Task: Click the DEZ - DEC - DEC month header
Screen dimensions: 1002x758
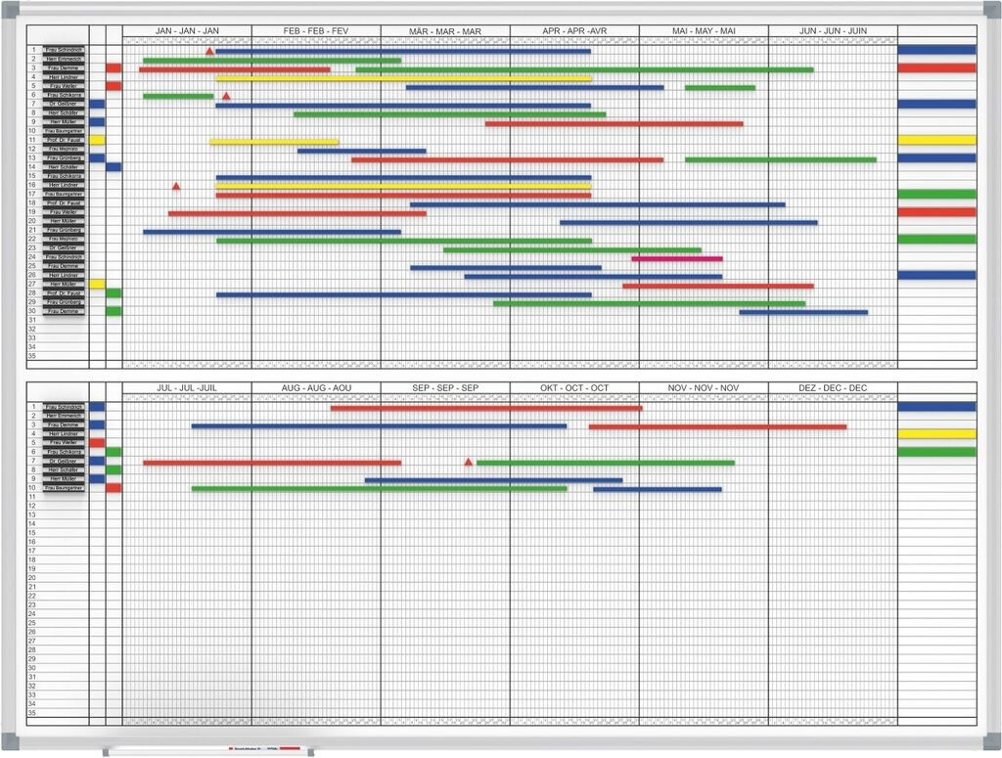Action: (x=833, y=388)
